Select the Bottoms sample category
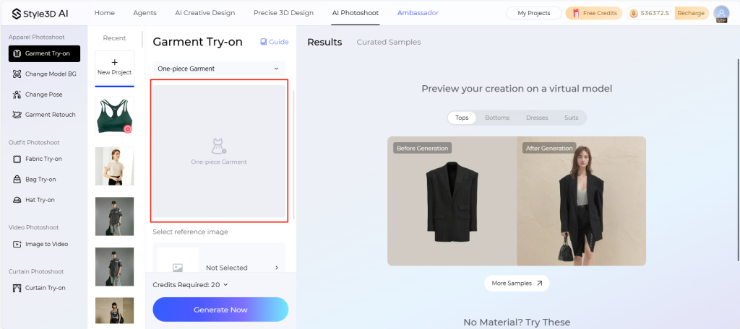740x329 pixels. 497,118
